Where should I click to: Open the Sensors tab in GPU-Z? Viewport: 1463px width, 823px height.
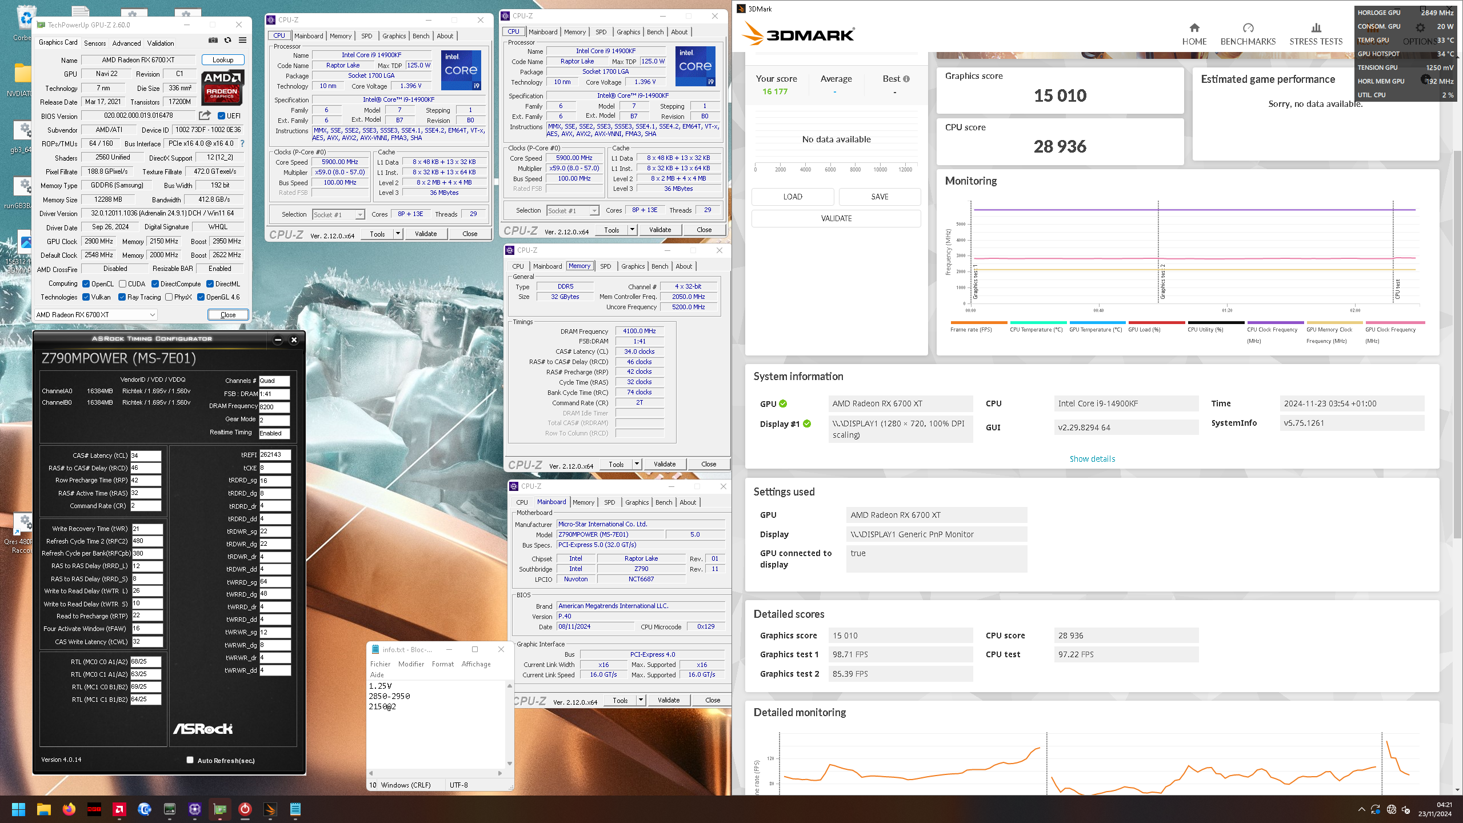(x=95, y=43)
